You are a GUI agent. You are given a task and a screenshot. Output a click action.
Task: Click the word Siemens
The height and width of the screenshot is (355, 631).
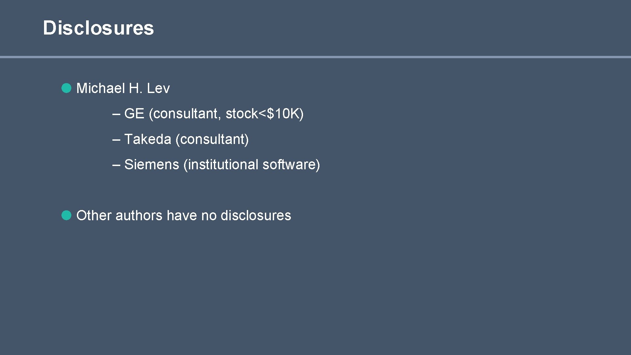tap(152, 164)
